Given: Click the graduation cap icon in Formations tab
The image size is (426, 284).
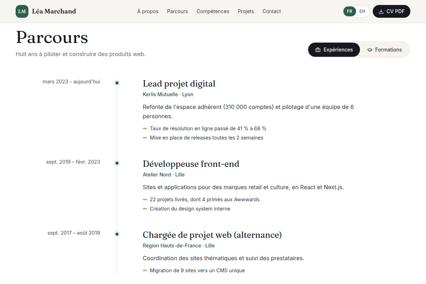Looking at the screenshot, I should click(370, 50).
